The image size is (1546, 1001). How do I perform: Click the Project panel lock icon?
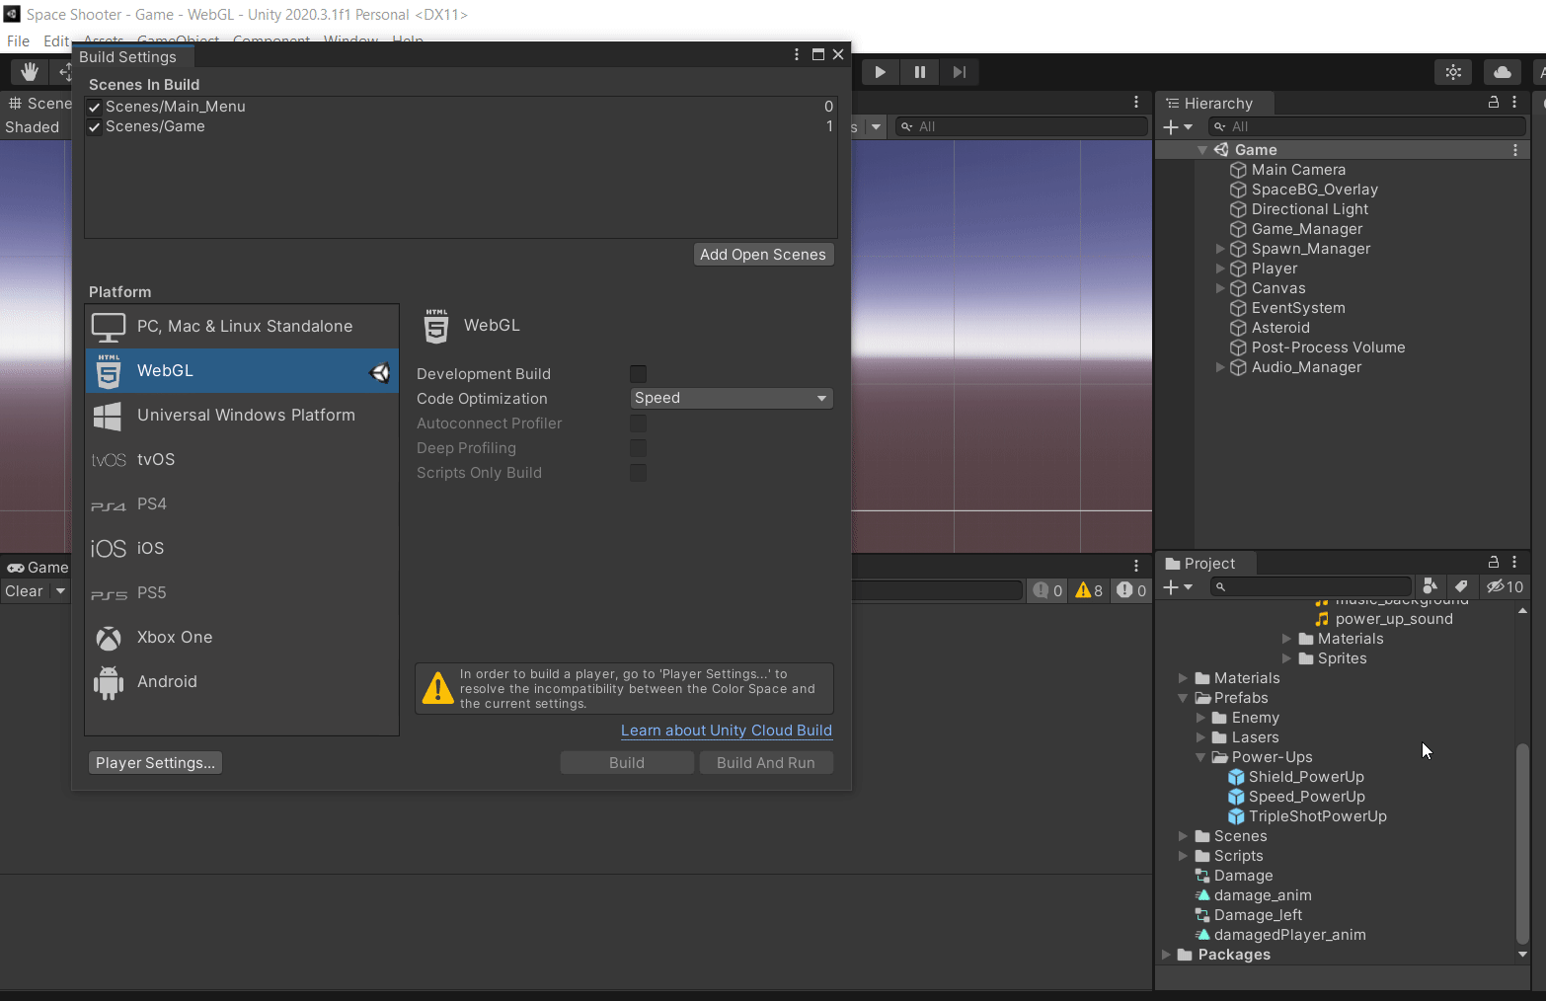[1494, 562]
